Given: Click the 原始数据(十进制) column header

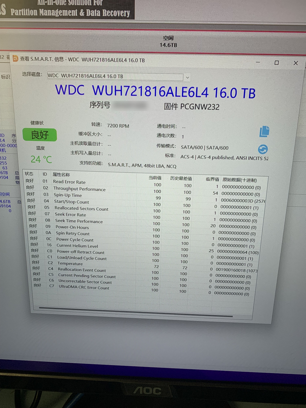Looking at the screenshot, I should [x=240, y=180].
